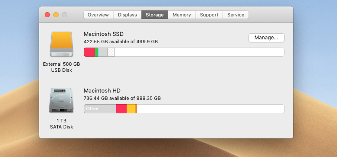Screen dimensions: 337x157
Task: Go to the Memory tab
Action: (x=182, y=15)
